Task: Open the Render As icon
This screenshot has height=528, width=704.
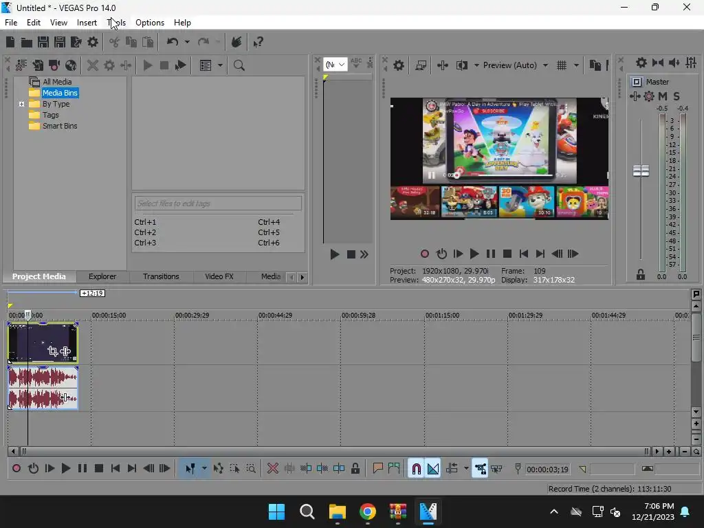Action: coord(76,42)
